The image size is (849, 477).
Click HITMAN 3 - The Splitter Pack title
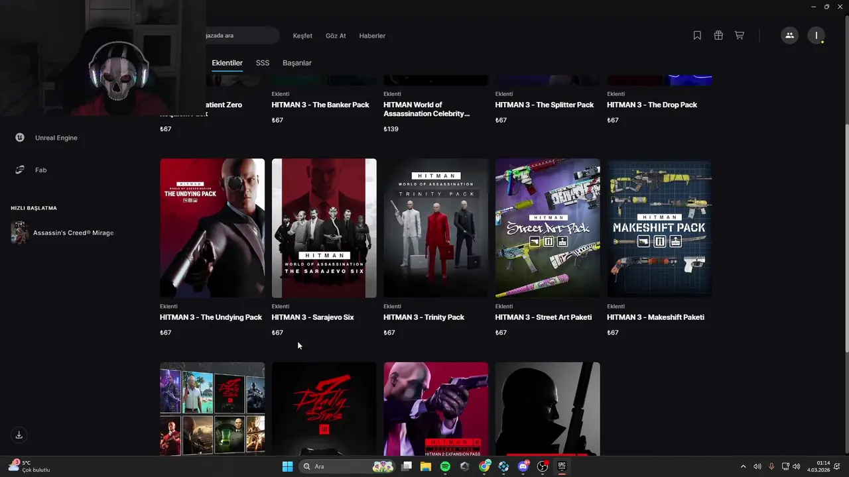[x=545, y=105]
